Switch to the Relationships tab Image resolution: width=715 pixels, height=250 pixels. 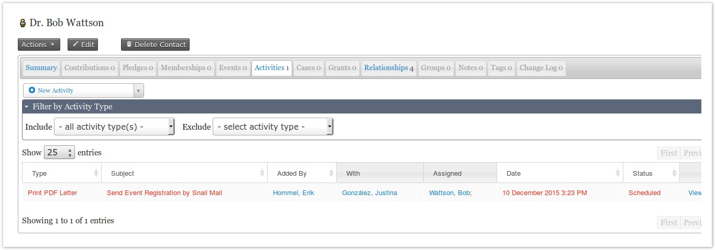click(x=389, y=68)
